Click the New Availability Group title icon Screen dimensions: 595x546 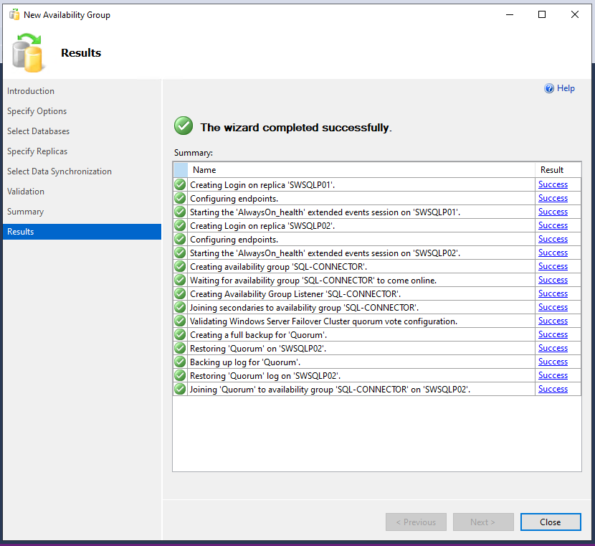[14, 15]
